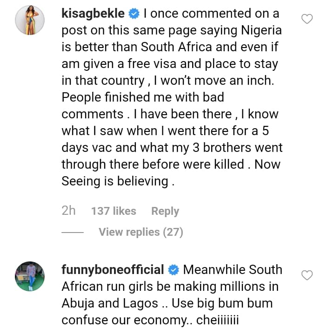Click 'Abuja and Lagos' in funnyboneofficial's comment
Image resolution: width=335 pixels, height=336 pixels.
(110, 303)
